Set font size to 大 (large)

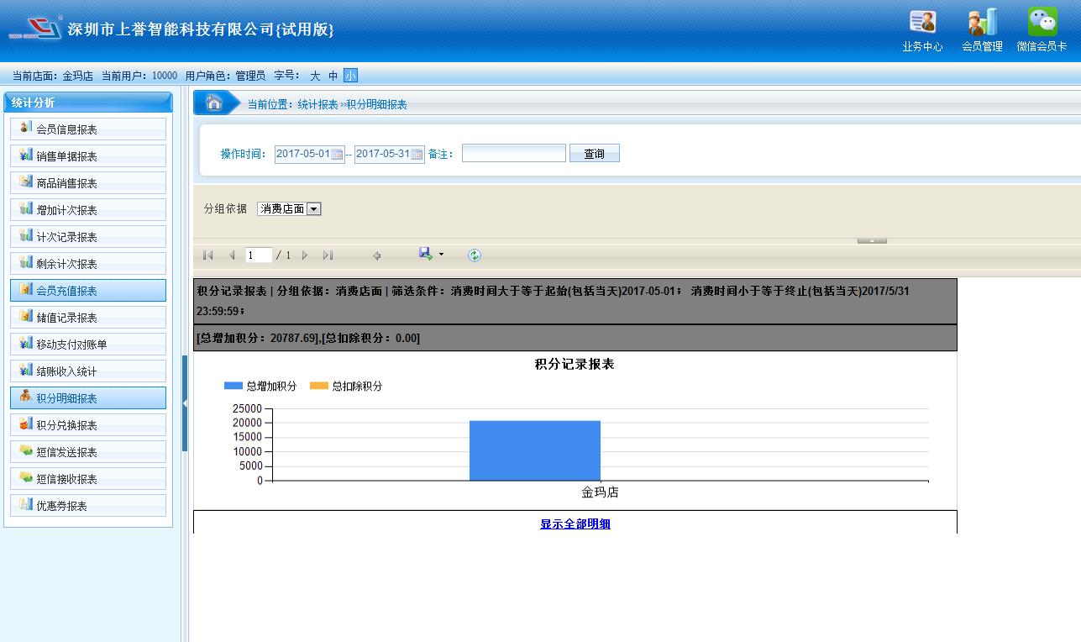[315, 76]
